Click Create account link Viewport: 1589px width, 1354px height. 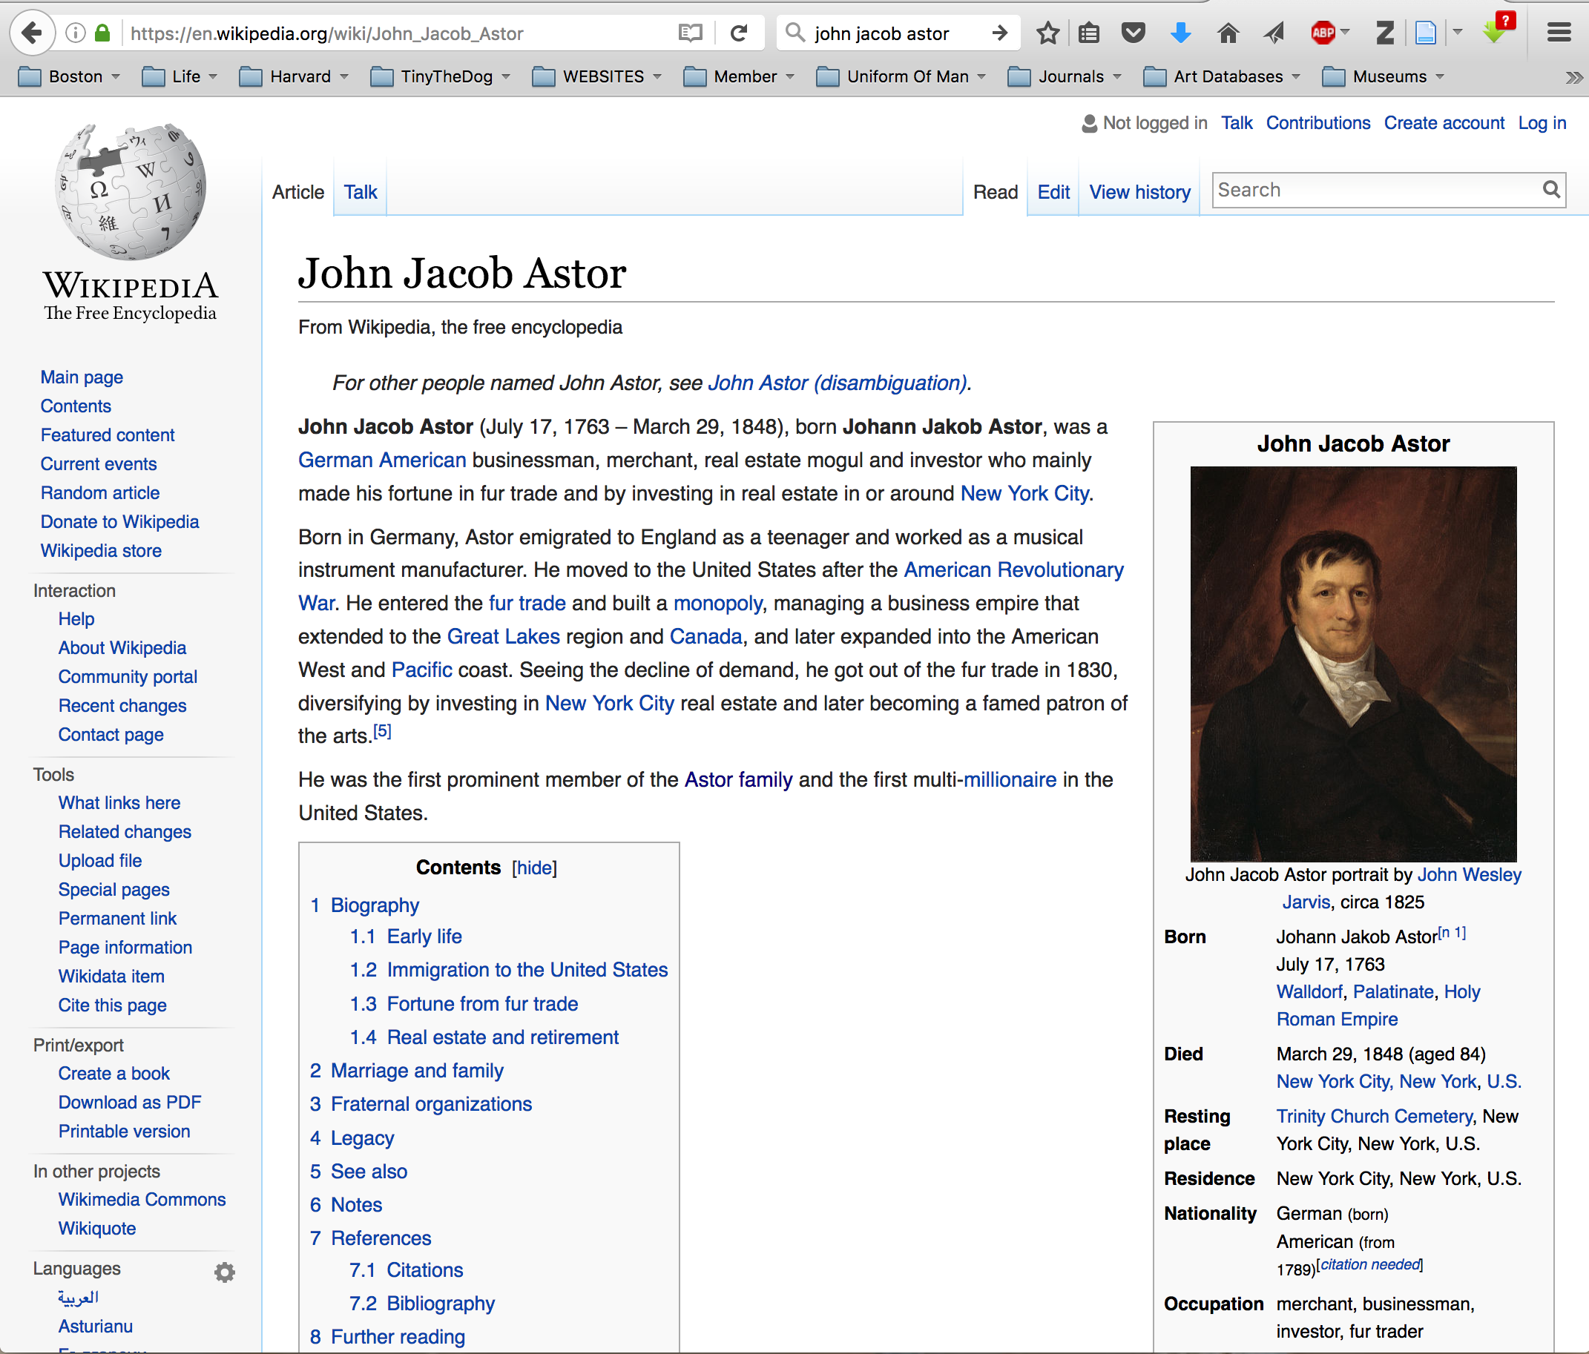click(x=1444, y=122)
